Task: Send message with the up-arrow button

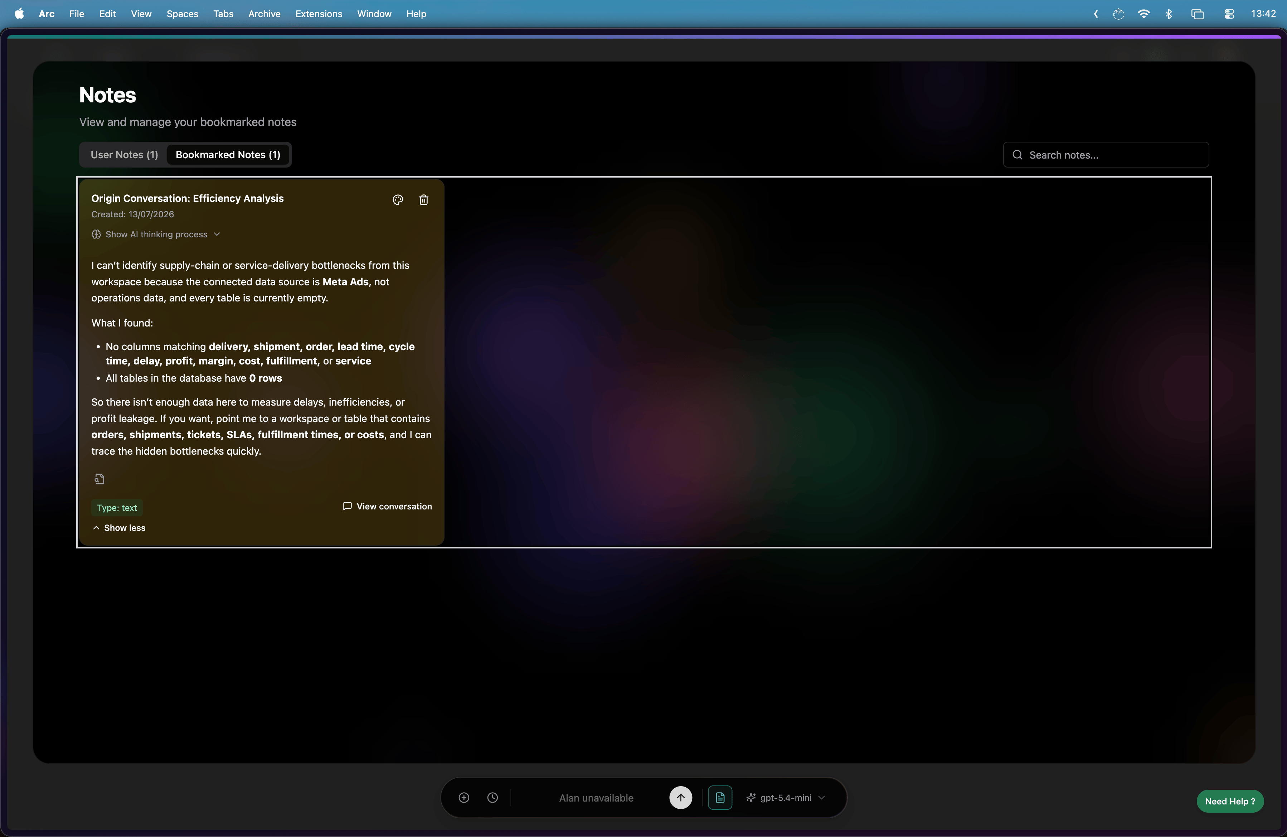Action: [x=680, y=798]
